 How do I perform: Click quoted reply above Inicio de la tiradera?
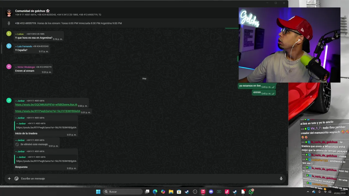(x=46, y=125)
